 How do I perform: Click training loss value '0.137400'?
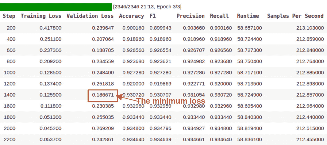51,84
